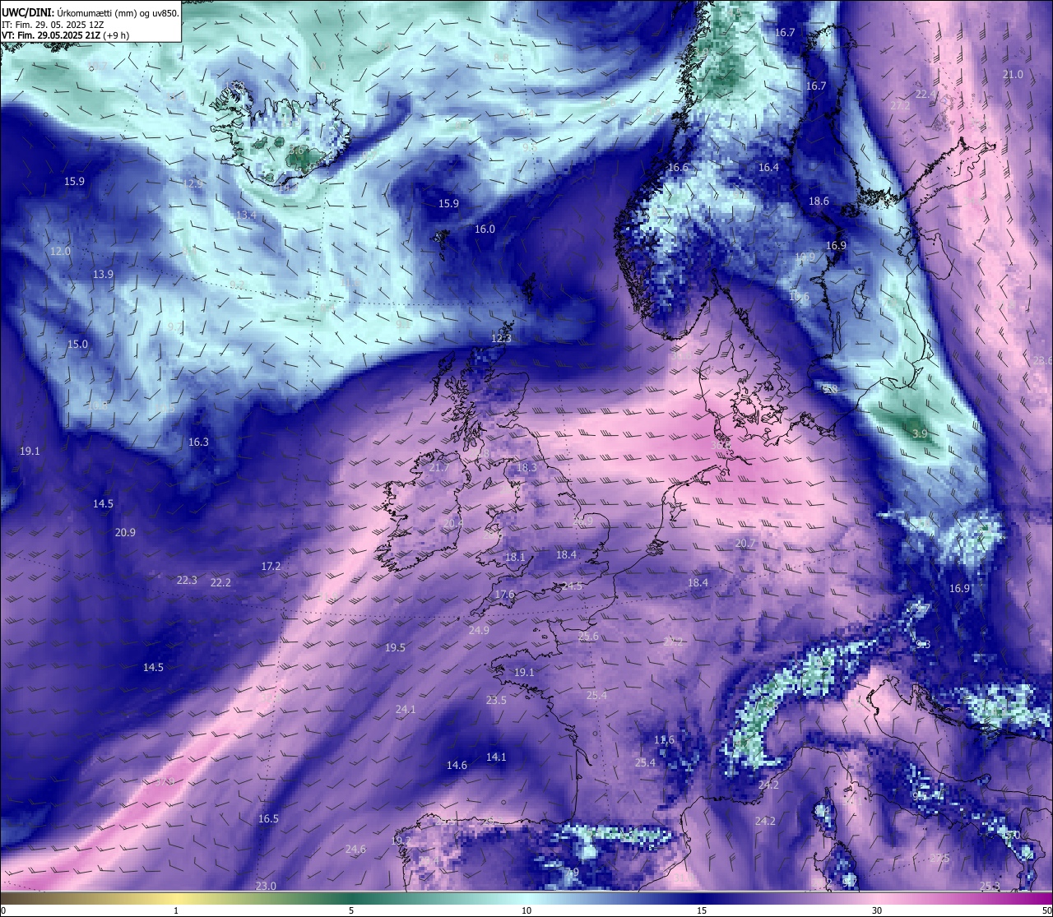Click the 24.1 value label

pos(406,710)
